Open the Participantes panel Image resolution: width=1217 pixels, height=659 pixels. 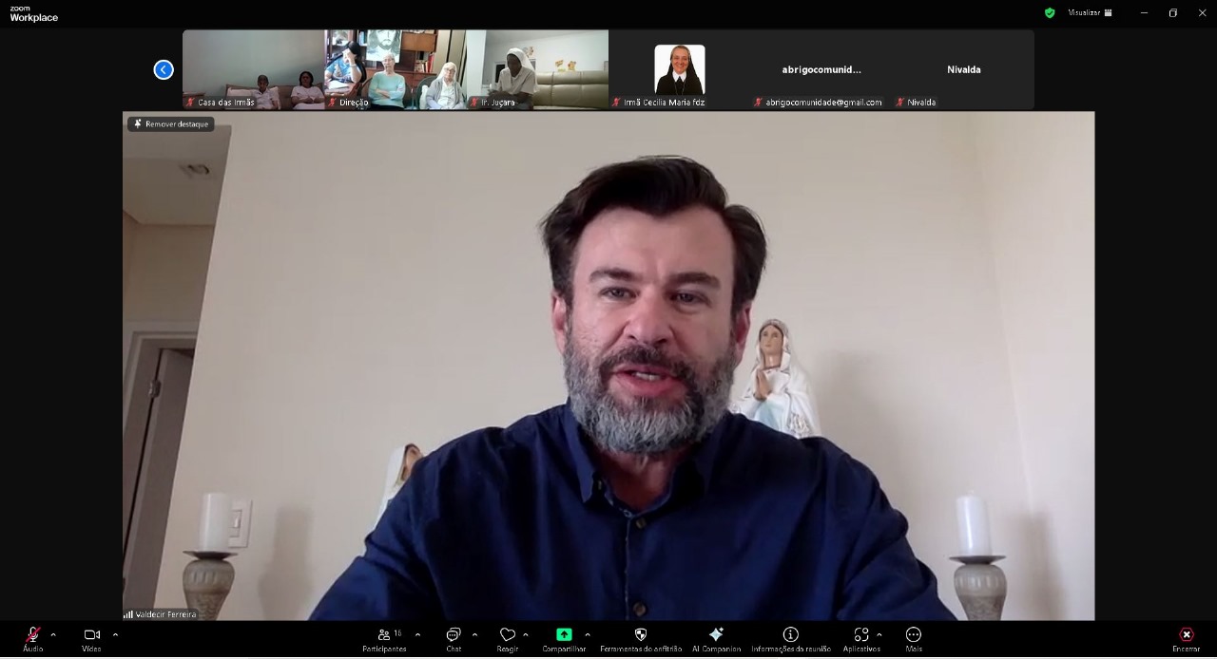point(384,636)
